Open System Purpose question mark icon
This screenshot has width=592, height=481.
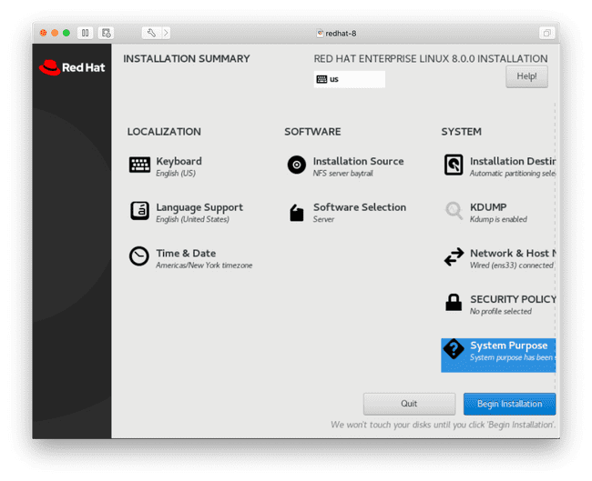pos(454,348)
